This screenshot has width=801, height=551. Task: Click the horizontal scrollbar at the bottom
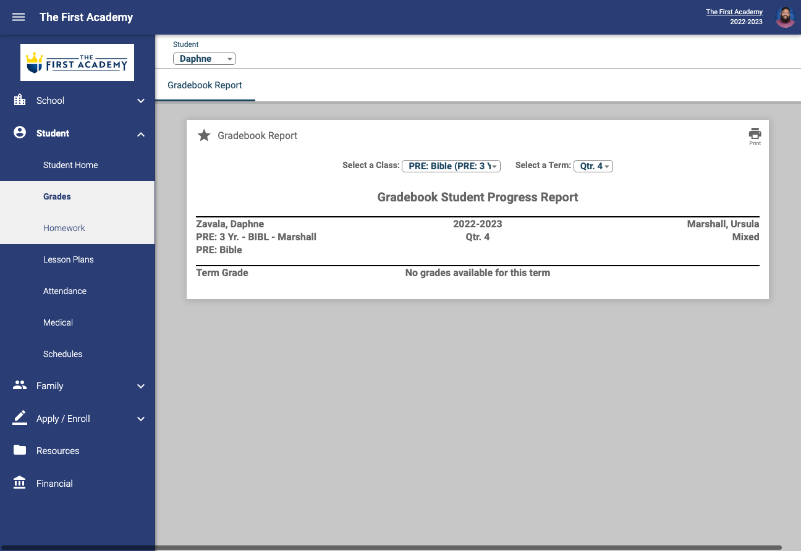(x=391, y=547)
